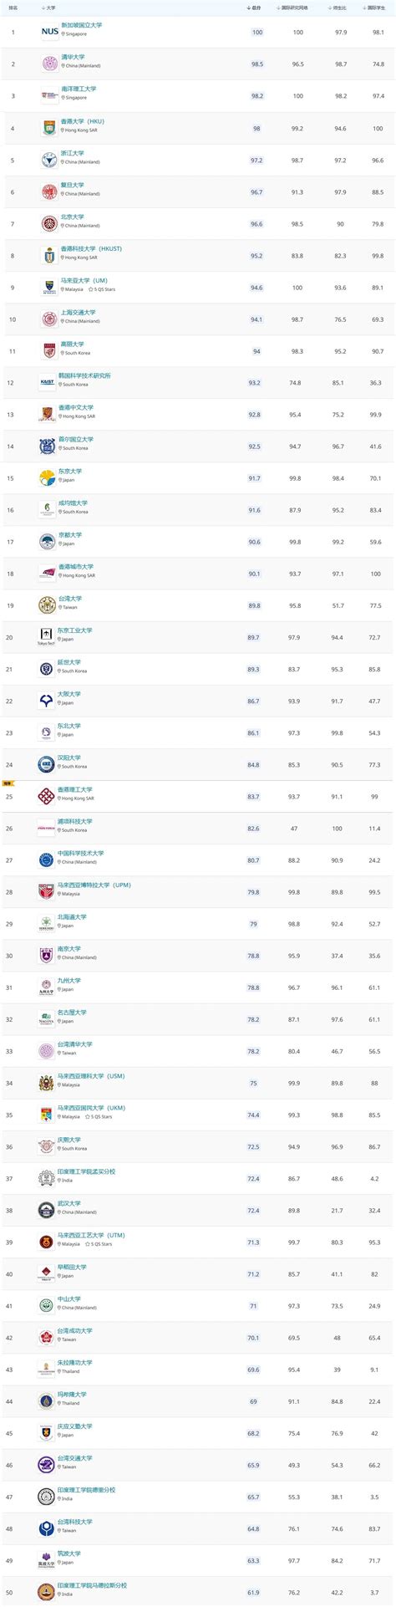396x1607 pixels.
Task: Open the 大学 column header filter
Action: (49, 8)
